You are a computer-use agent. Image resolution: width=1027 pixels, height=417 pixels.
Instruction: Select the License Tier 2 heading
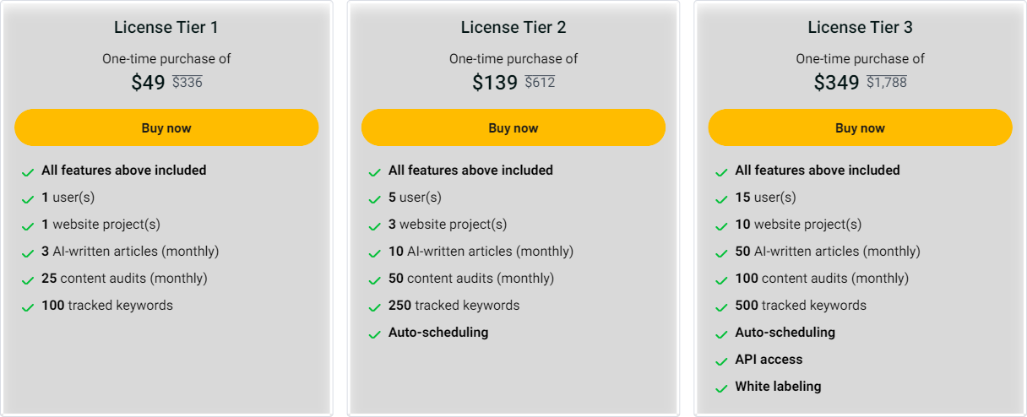point(513,27)
